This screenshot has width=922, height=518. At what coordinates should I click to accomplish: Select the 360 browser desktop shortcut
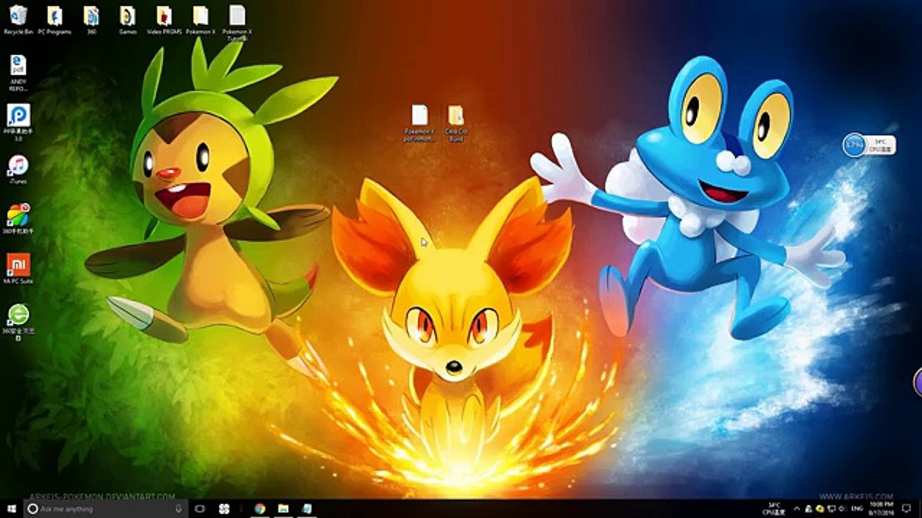tap(18, 316)
